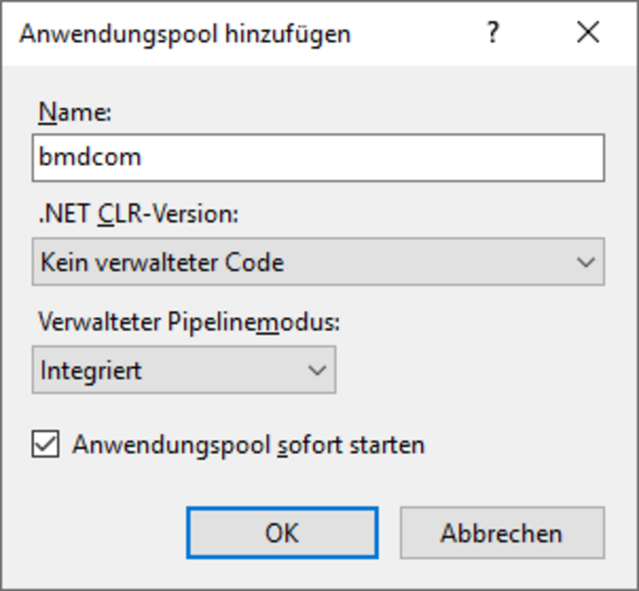Click the 'Integriert' value text

click(x=91, y=370)
